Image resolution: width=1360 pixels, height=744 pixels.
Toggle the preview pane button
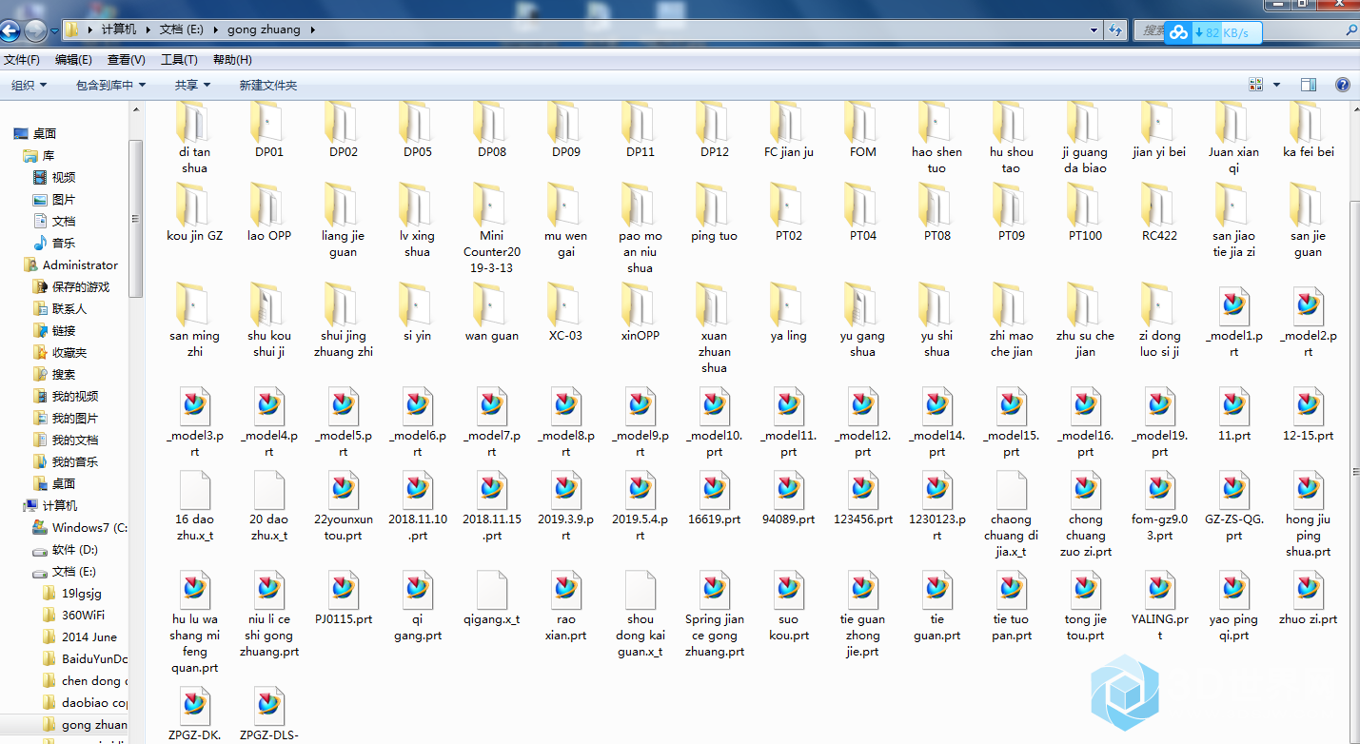(1309, 85)
